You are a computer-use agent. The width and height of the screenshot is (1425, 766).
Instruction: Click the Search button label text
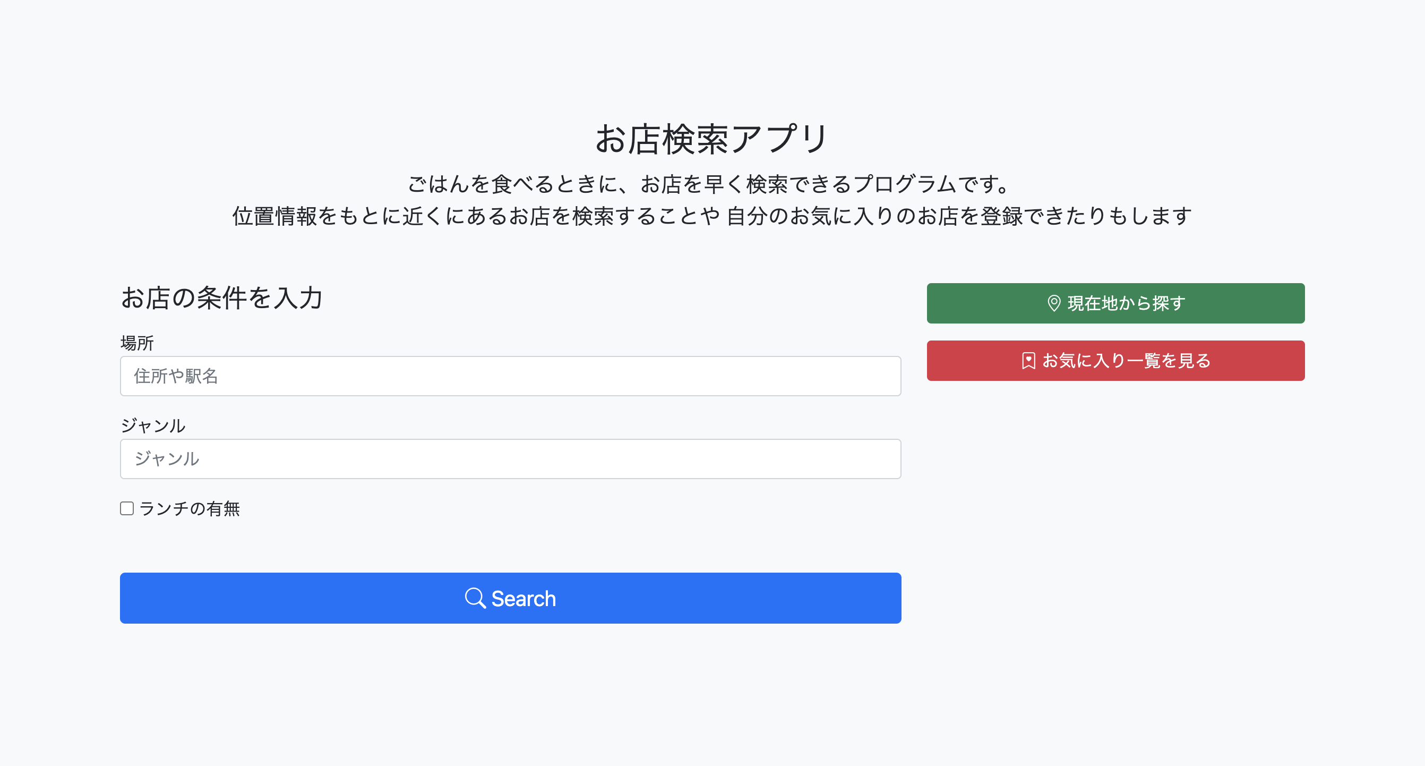[523, 598]
